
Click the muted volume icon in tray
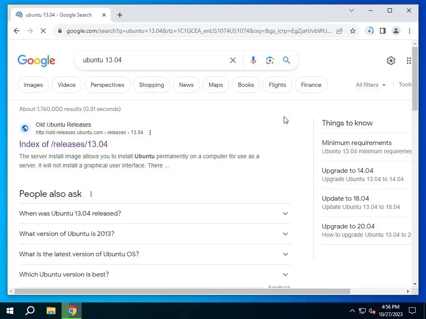(372, 311)
